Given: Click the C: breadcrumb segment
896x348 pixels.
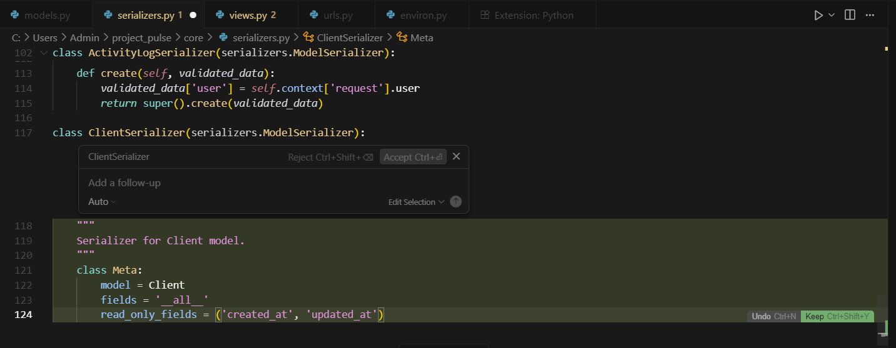Looking at the screenshot, I should coord(16,37).
